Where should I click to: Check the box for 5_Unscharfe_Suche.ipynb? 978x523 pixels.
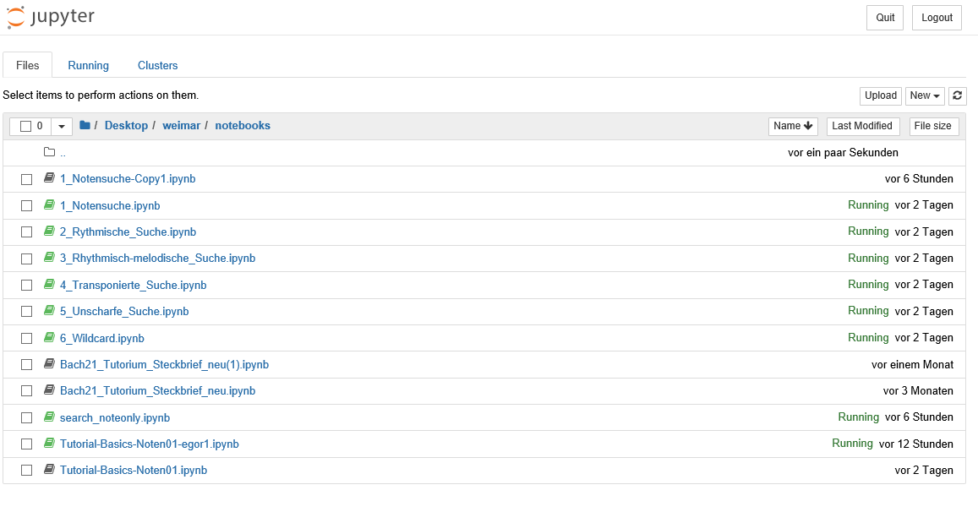point(26,312)
